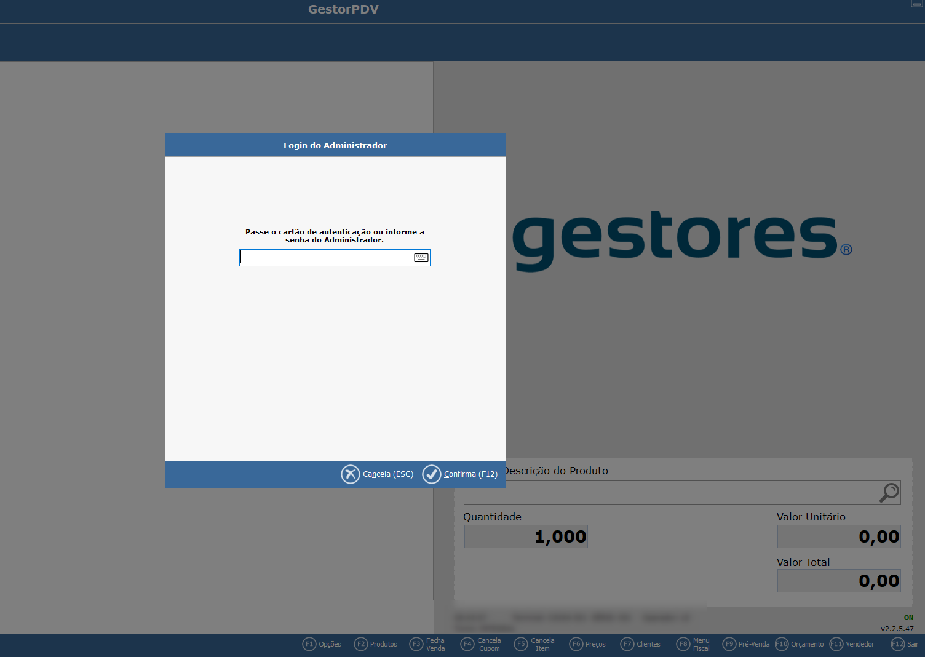
Task: Open F6 Preços shortcut
Action: click(587, 644)
